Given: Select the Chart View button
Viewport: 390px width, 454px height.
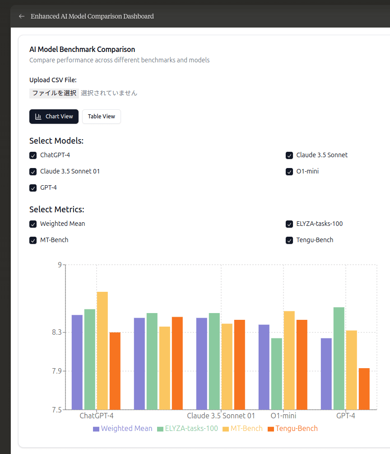Looking at the screenshot, I should [x=54, y=117].
